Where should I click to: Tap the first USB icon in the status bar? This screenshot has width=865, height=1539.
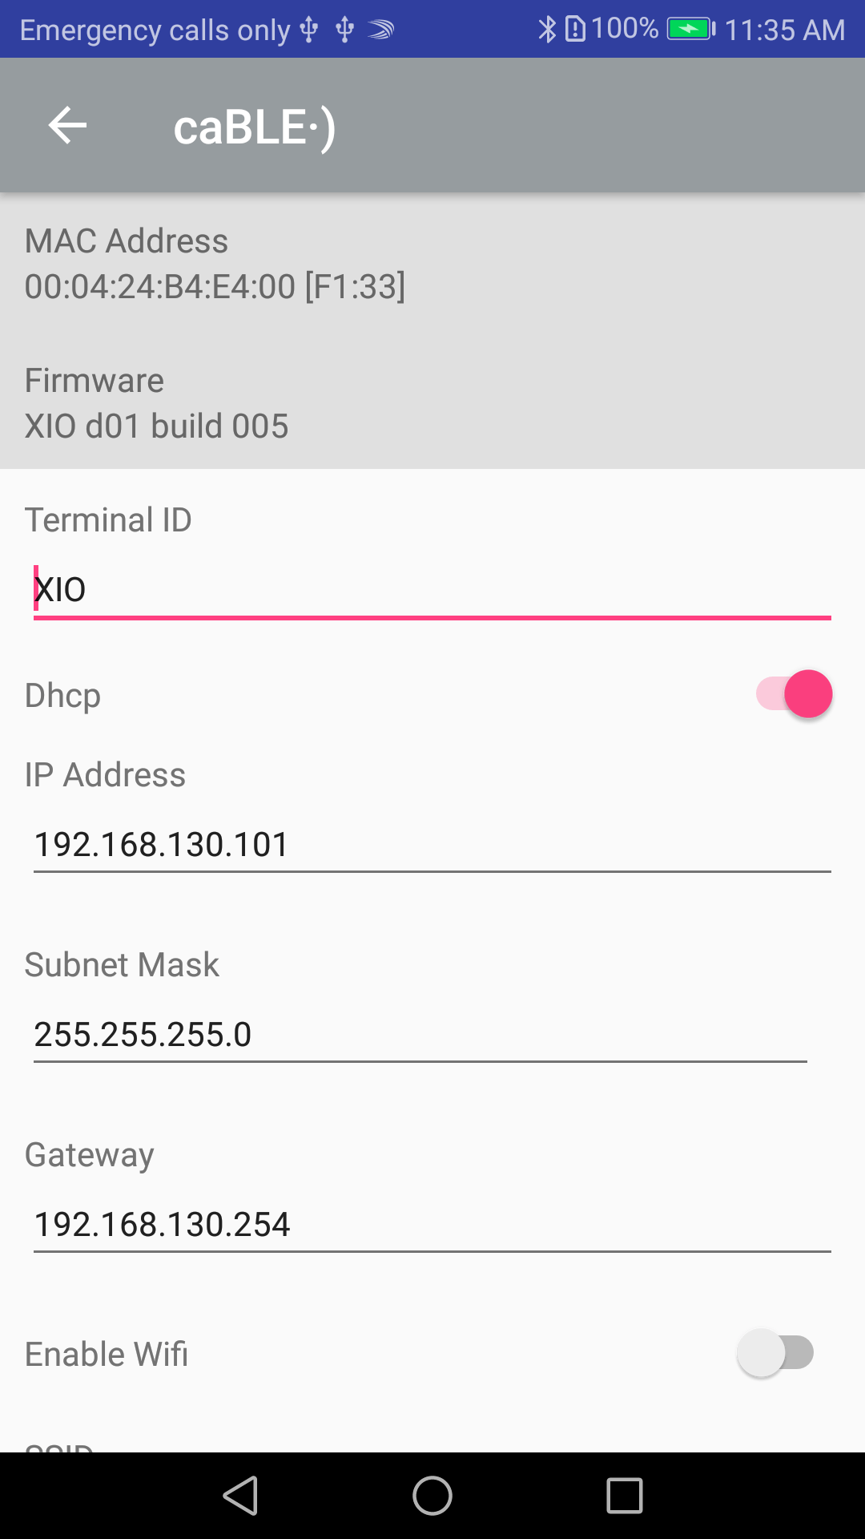309,30
